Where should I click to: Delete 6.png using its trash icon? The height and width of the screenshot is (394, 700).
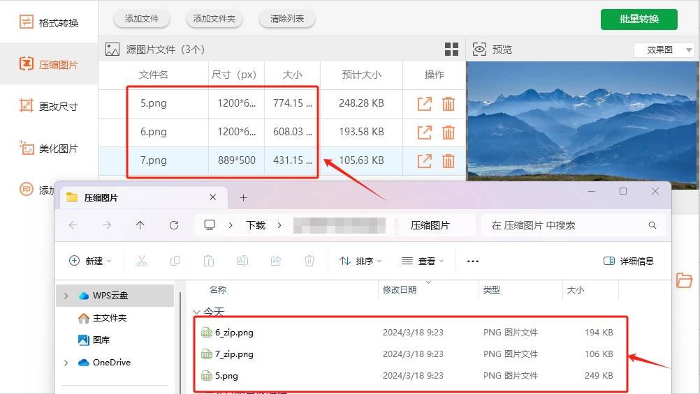click(449, 132)
